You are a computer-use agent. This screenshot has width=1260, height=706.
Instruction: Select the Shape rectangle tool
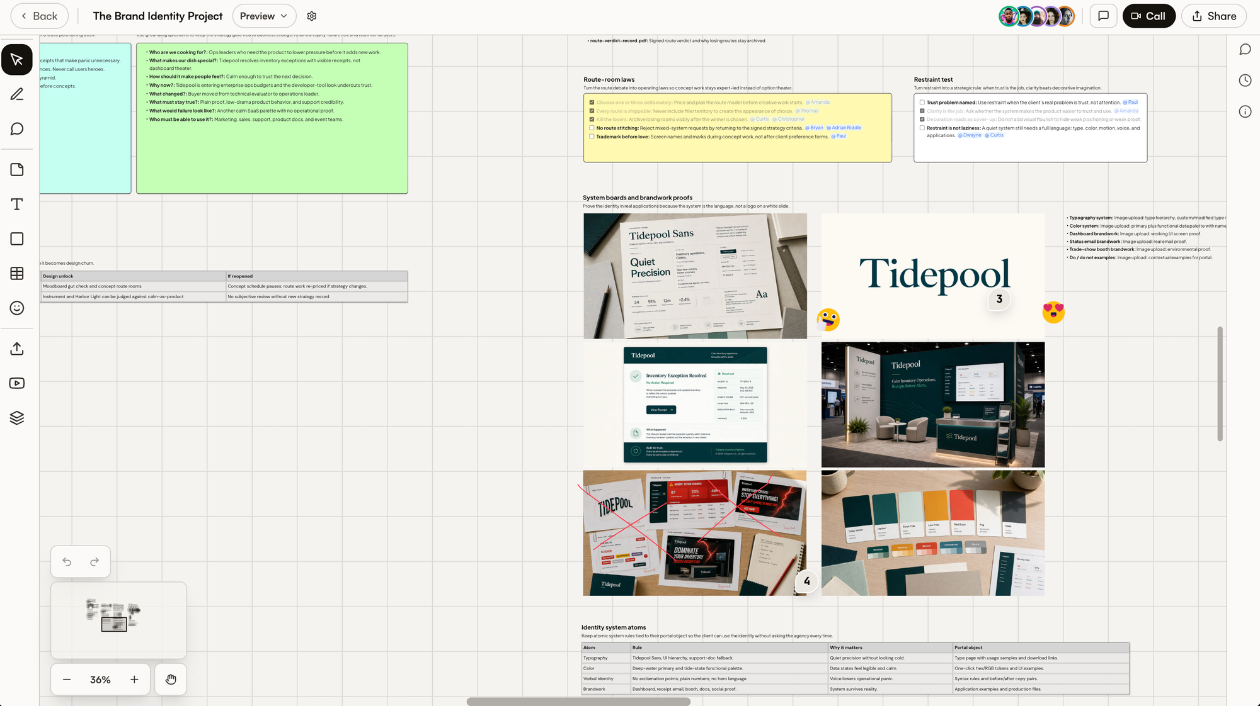click(17, 239)
